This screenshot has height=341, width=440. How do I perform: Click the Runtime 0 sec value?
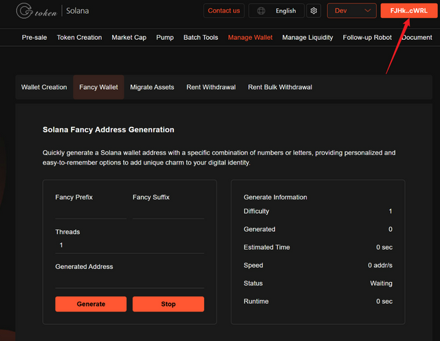(384, 301)
